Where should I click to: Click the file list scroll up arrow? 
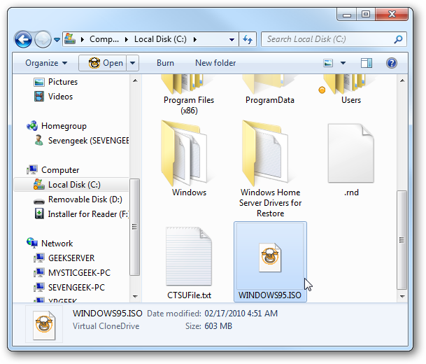pos(402,80)
